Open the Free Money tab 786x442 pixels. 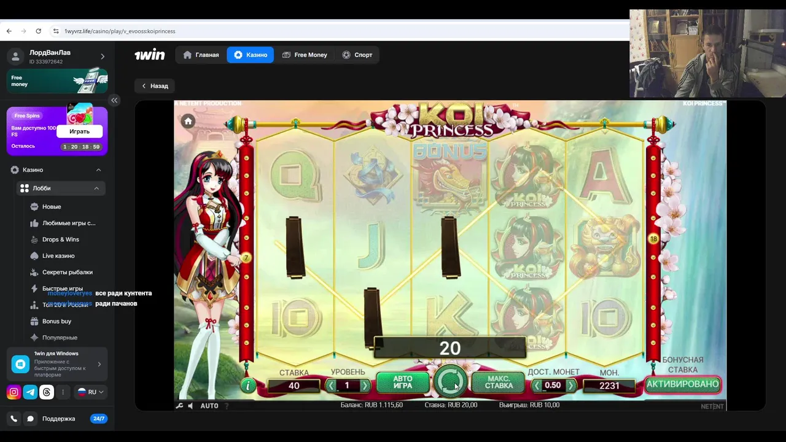305,55
